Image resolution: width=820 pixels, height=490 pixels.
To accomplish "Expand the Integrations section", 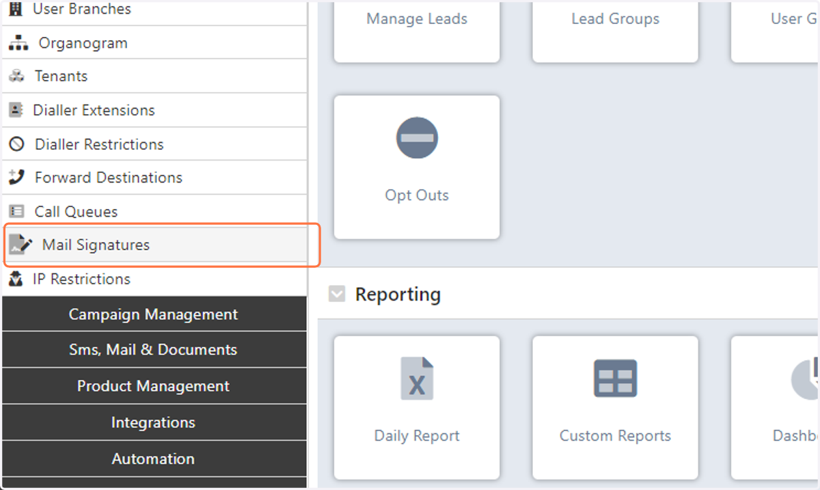I will [x=154, y=422].
